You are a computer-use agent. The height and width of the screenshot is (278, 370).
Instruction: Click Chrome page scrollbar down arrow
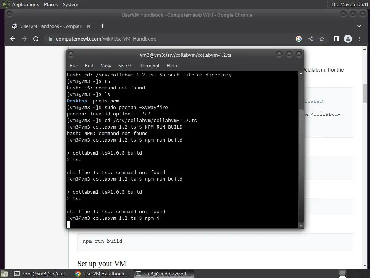(x=365, y=265)
